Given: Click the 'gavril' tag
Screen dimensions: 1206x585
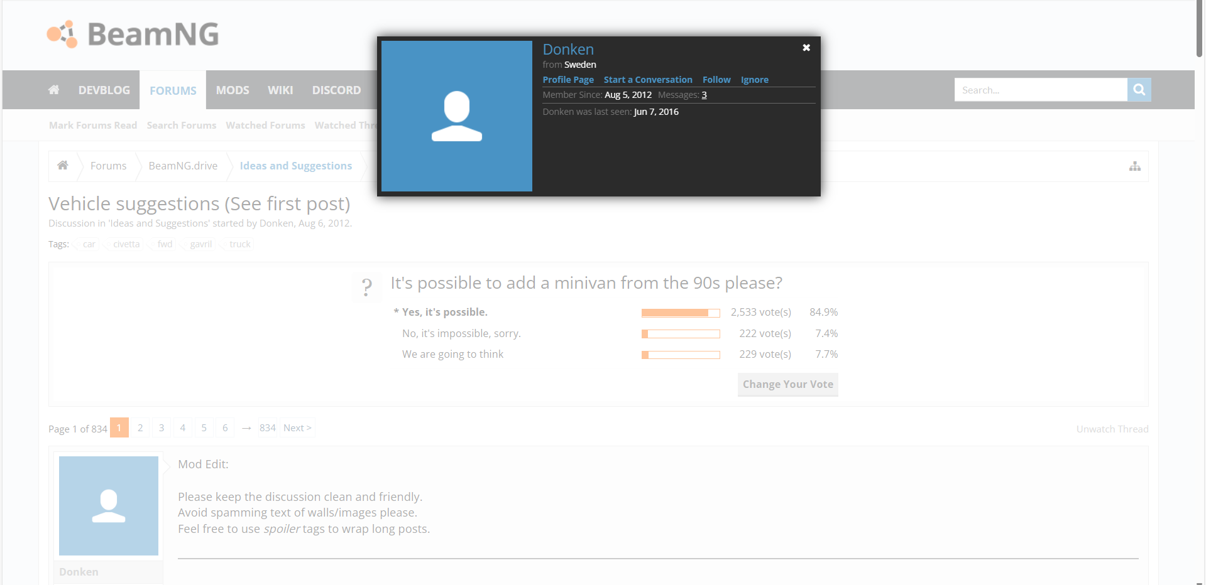Looking at the screenshot, I should (x=201, y=244).
